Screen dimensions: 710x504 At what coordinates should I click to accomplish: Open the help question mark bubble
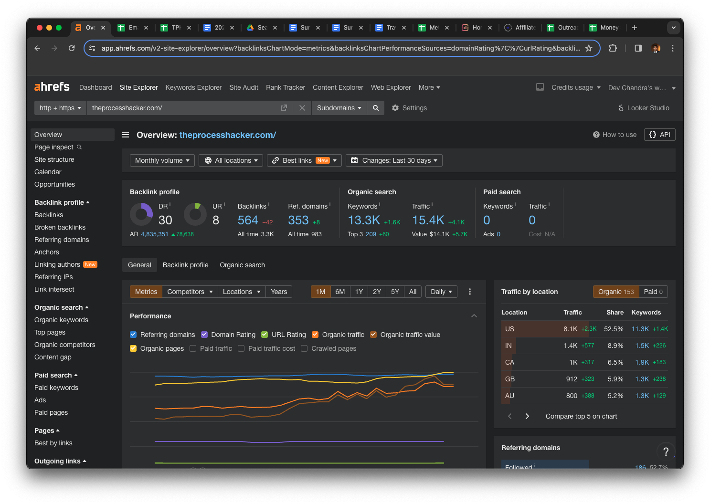point(666,451)
